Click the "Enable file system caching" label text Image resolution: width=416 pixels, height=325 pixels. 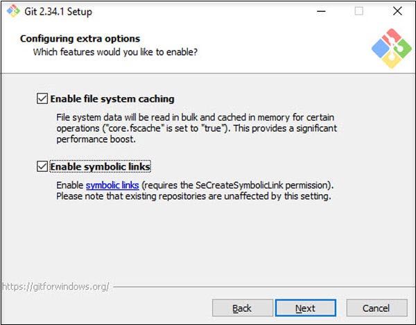point(112,99)
